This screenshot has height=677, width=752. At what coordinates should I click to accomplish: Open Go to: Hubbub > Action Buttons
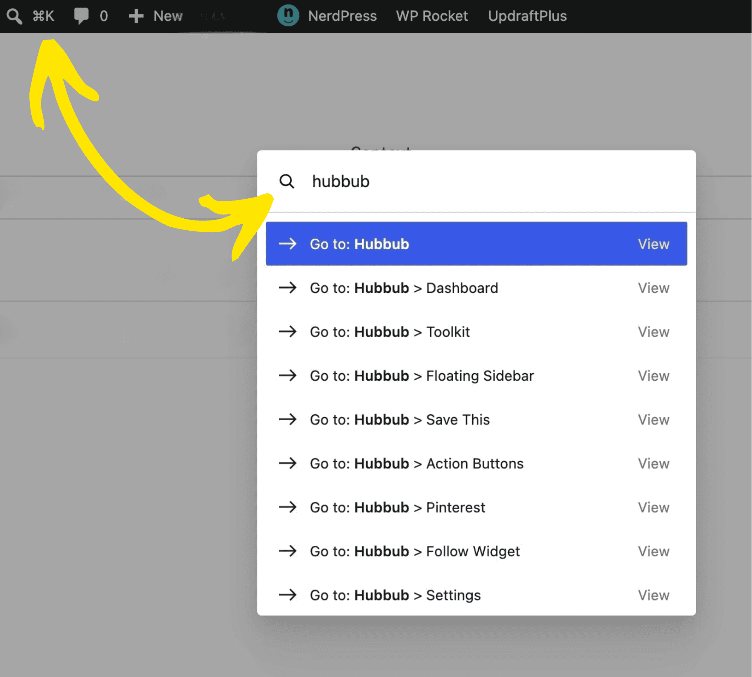coord(476,464)
